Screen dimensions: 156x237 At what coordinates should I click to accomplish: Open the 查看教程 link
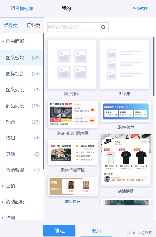(140, 8)
